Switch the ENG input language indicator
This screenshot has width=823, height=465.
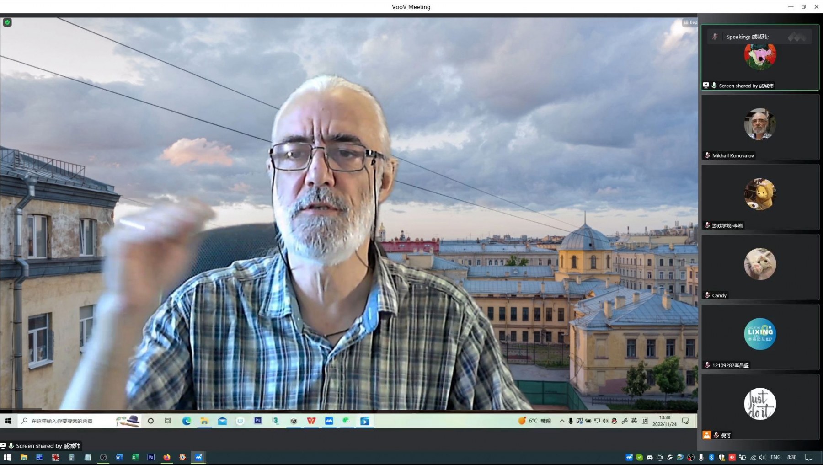coord(775,457)
